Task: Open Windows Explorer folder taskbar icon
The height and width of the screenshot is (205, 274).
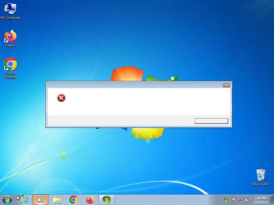Action: (57, 200)
